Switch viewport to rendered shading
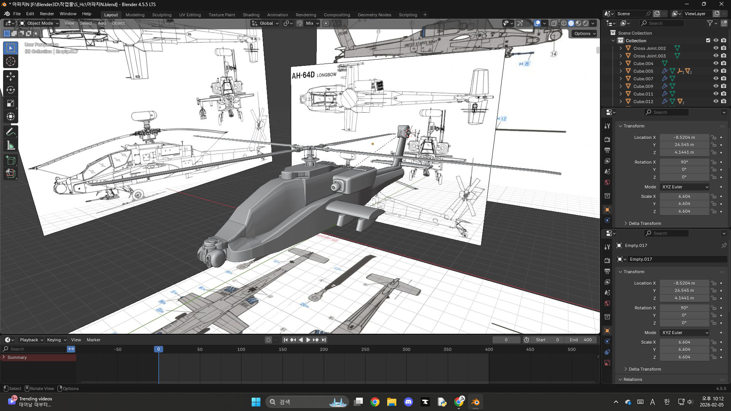This screenshot has height=411, width=731. click(x=586, y=23)
